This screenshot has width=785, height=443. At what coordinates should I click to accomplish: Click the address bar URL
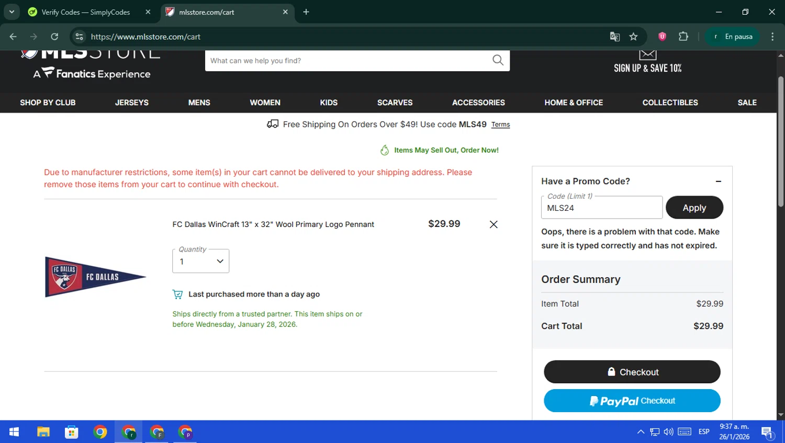(145, 37)
